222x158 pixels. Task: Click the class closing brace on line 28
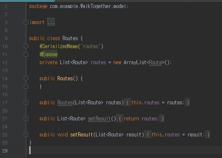coord(30,143)
